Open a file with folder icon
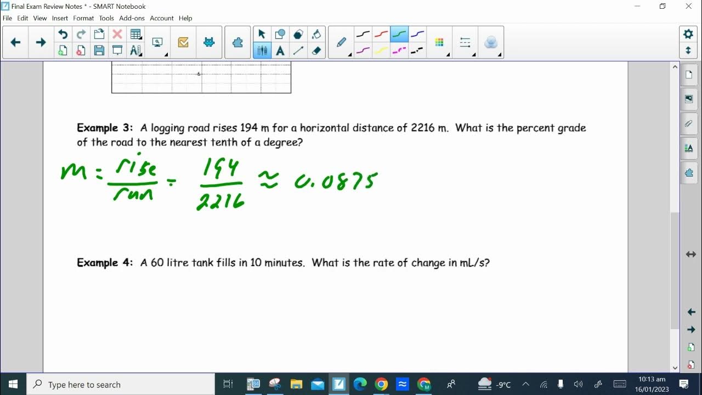The image size is (702, 395). pos(99,35)
